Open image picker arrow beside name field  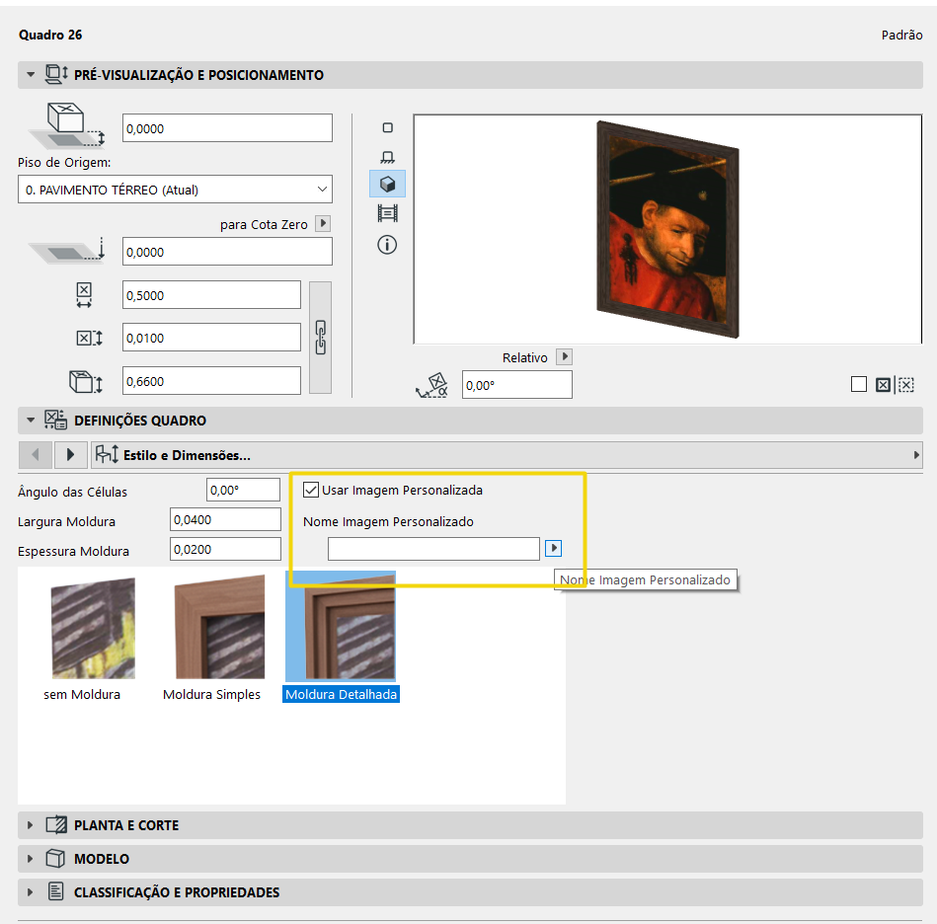[x=553, y=548]
